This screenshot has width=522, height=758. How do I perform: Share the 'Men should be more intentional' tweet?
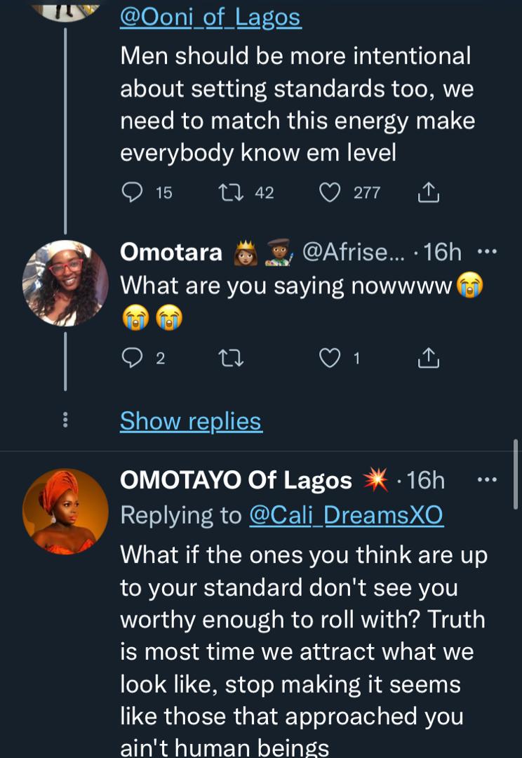[x=428, y=192]
